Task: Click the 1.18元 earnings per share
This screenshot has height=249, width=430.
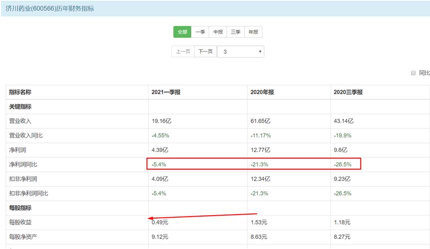Action: (x=342, y=223)
